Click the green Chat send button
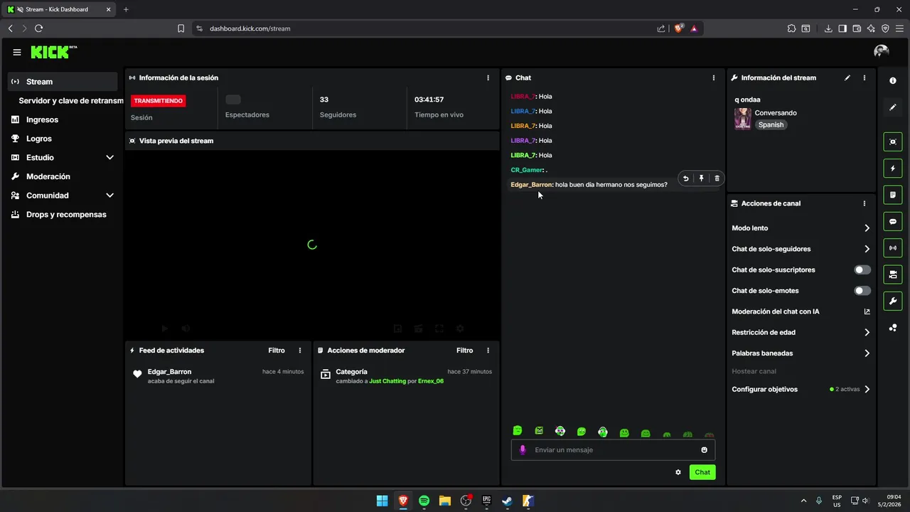This screenshot has width=910, height=512. (702, 472)
